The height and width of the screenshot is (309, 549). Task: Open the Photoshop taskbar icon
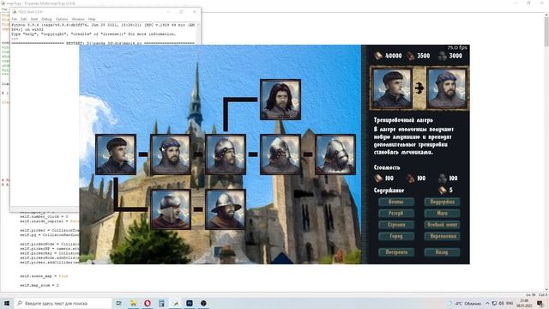point(190,303)
